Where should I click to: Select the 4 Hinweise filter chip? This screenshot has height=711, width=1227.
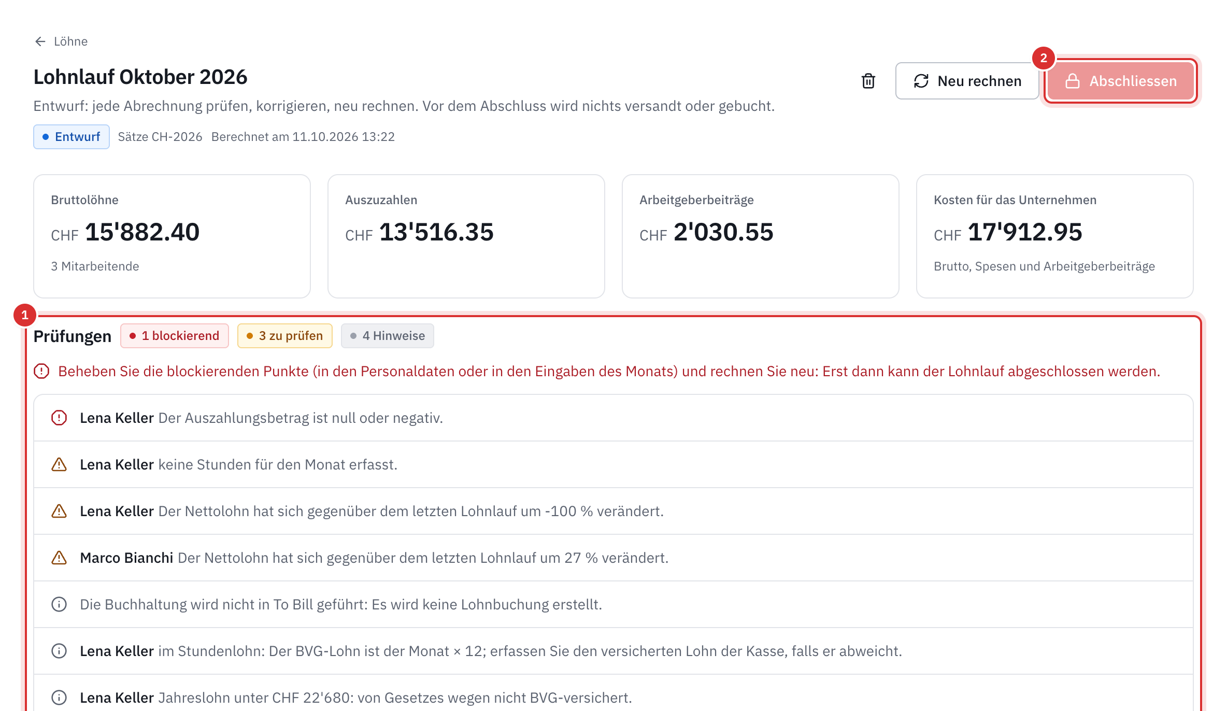[388, 336]
